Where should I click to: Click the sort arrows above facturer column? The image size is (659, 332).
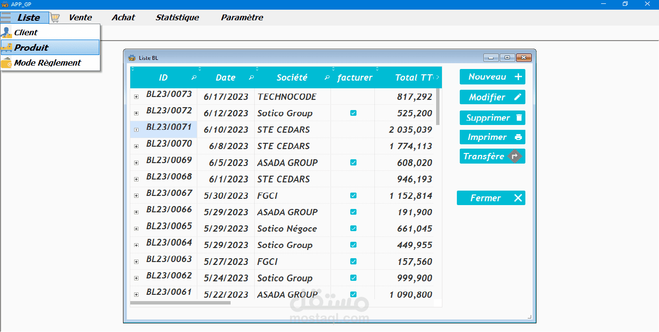pyautogui.click(x=333, y=69)
